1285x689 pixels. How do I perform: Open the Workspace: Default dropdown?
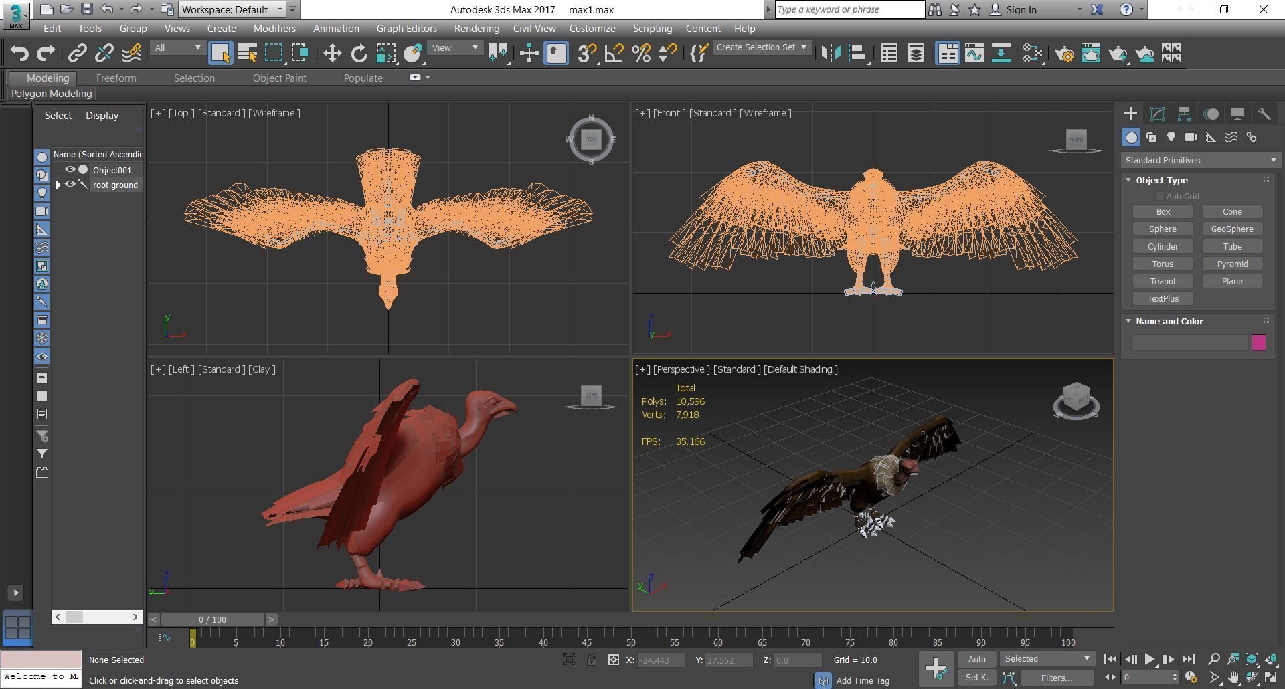point(232,9)
